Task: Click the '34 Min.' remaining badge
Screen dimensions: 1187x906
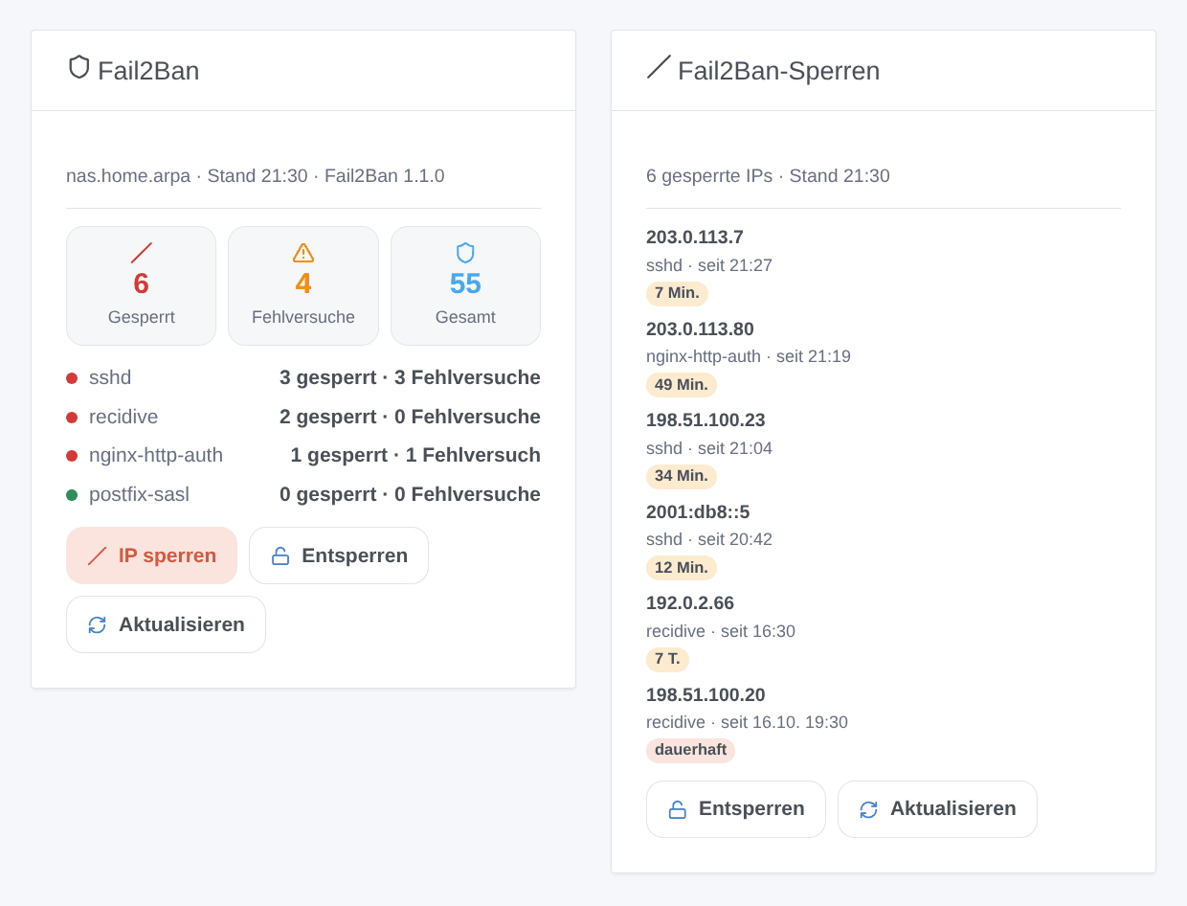Action: [682, 477]
